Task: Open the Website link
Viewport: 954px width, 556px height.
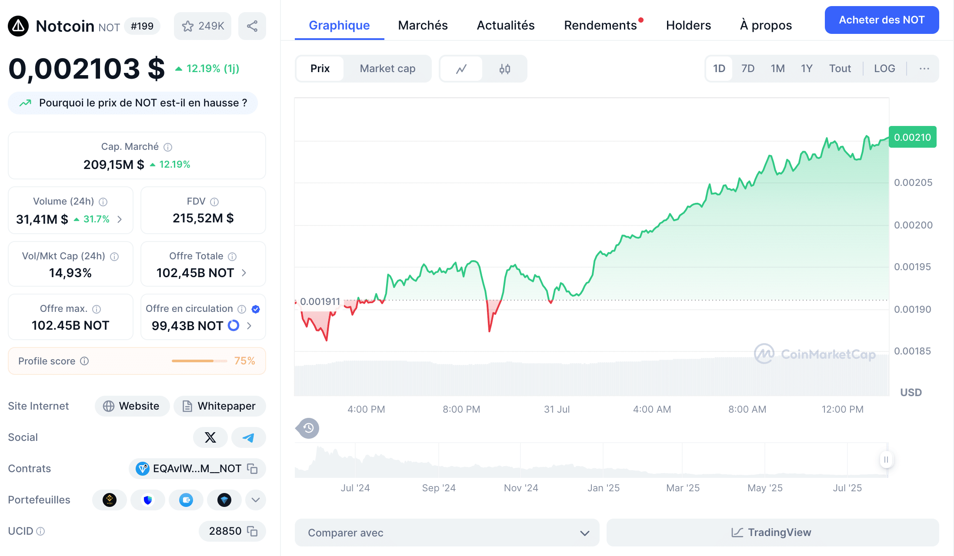Action: [x=132, y=406]
